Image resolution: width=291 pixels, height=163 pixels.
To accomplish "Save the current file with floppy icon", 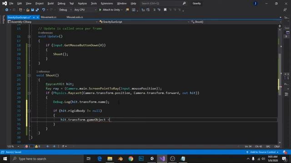I will tap(32, 10).
